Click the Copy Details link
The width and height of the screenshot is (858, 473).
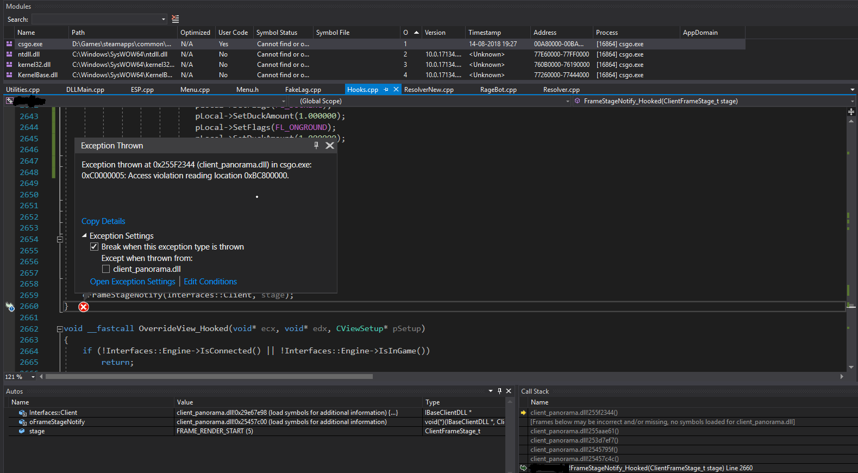click(x=103, y=221)
